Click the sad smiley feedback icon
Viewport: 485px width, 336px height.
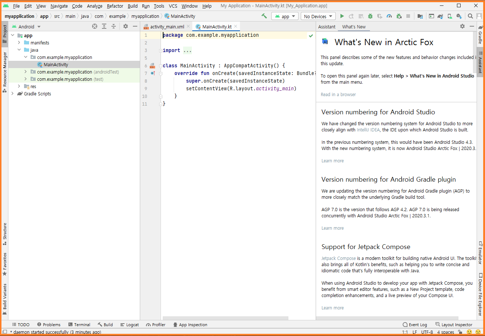tap(478, 332)
